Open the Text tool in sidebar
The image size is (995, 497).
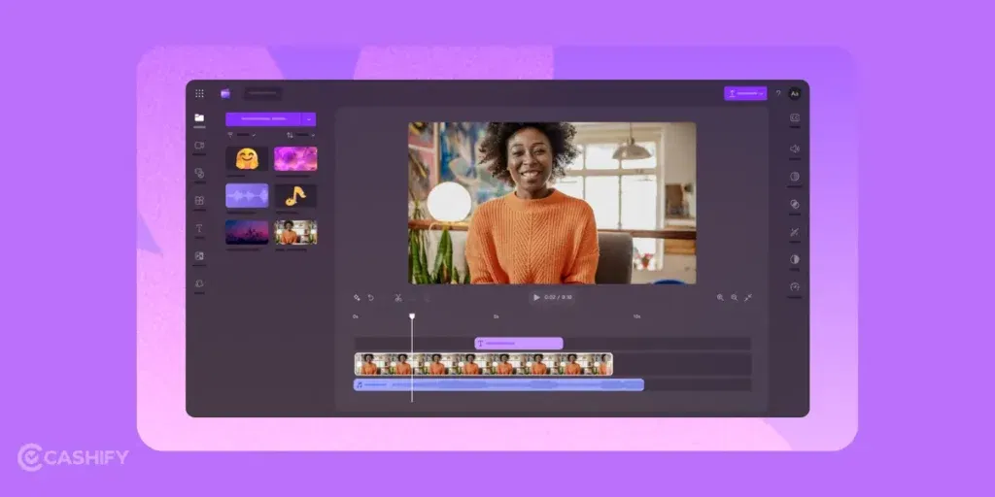pos(199,228)
